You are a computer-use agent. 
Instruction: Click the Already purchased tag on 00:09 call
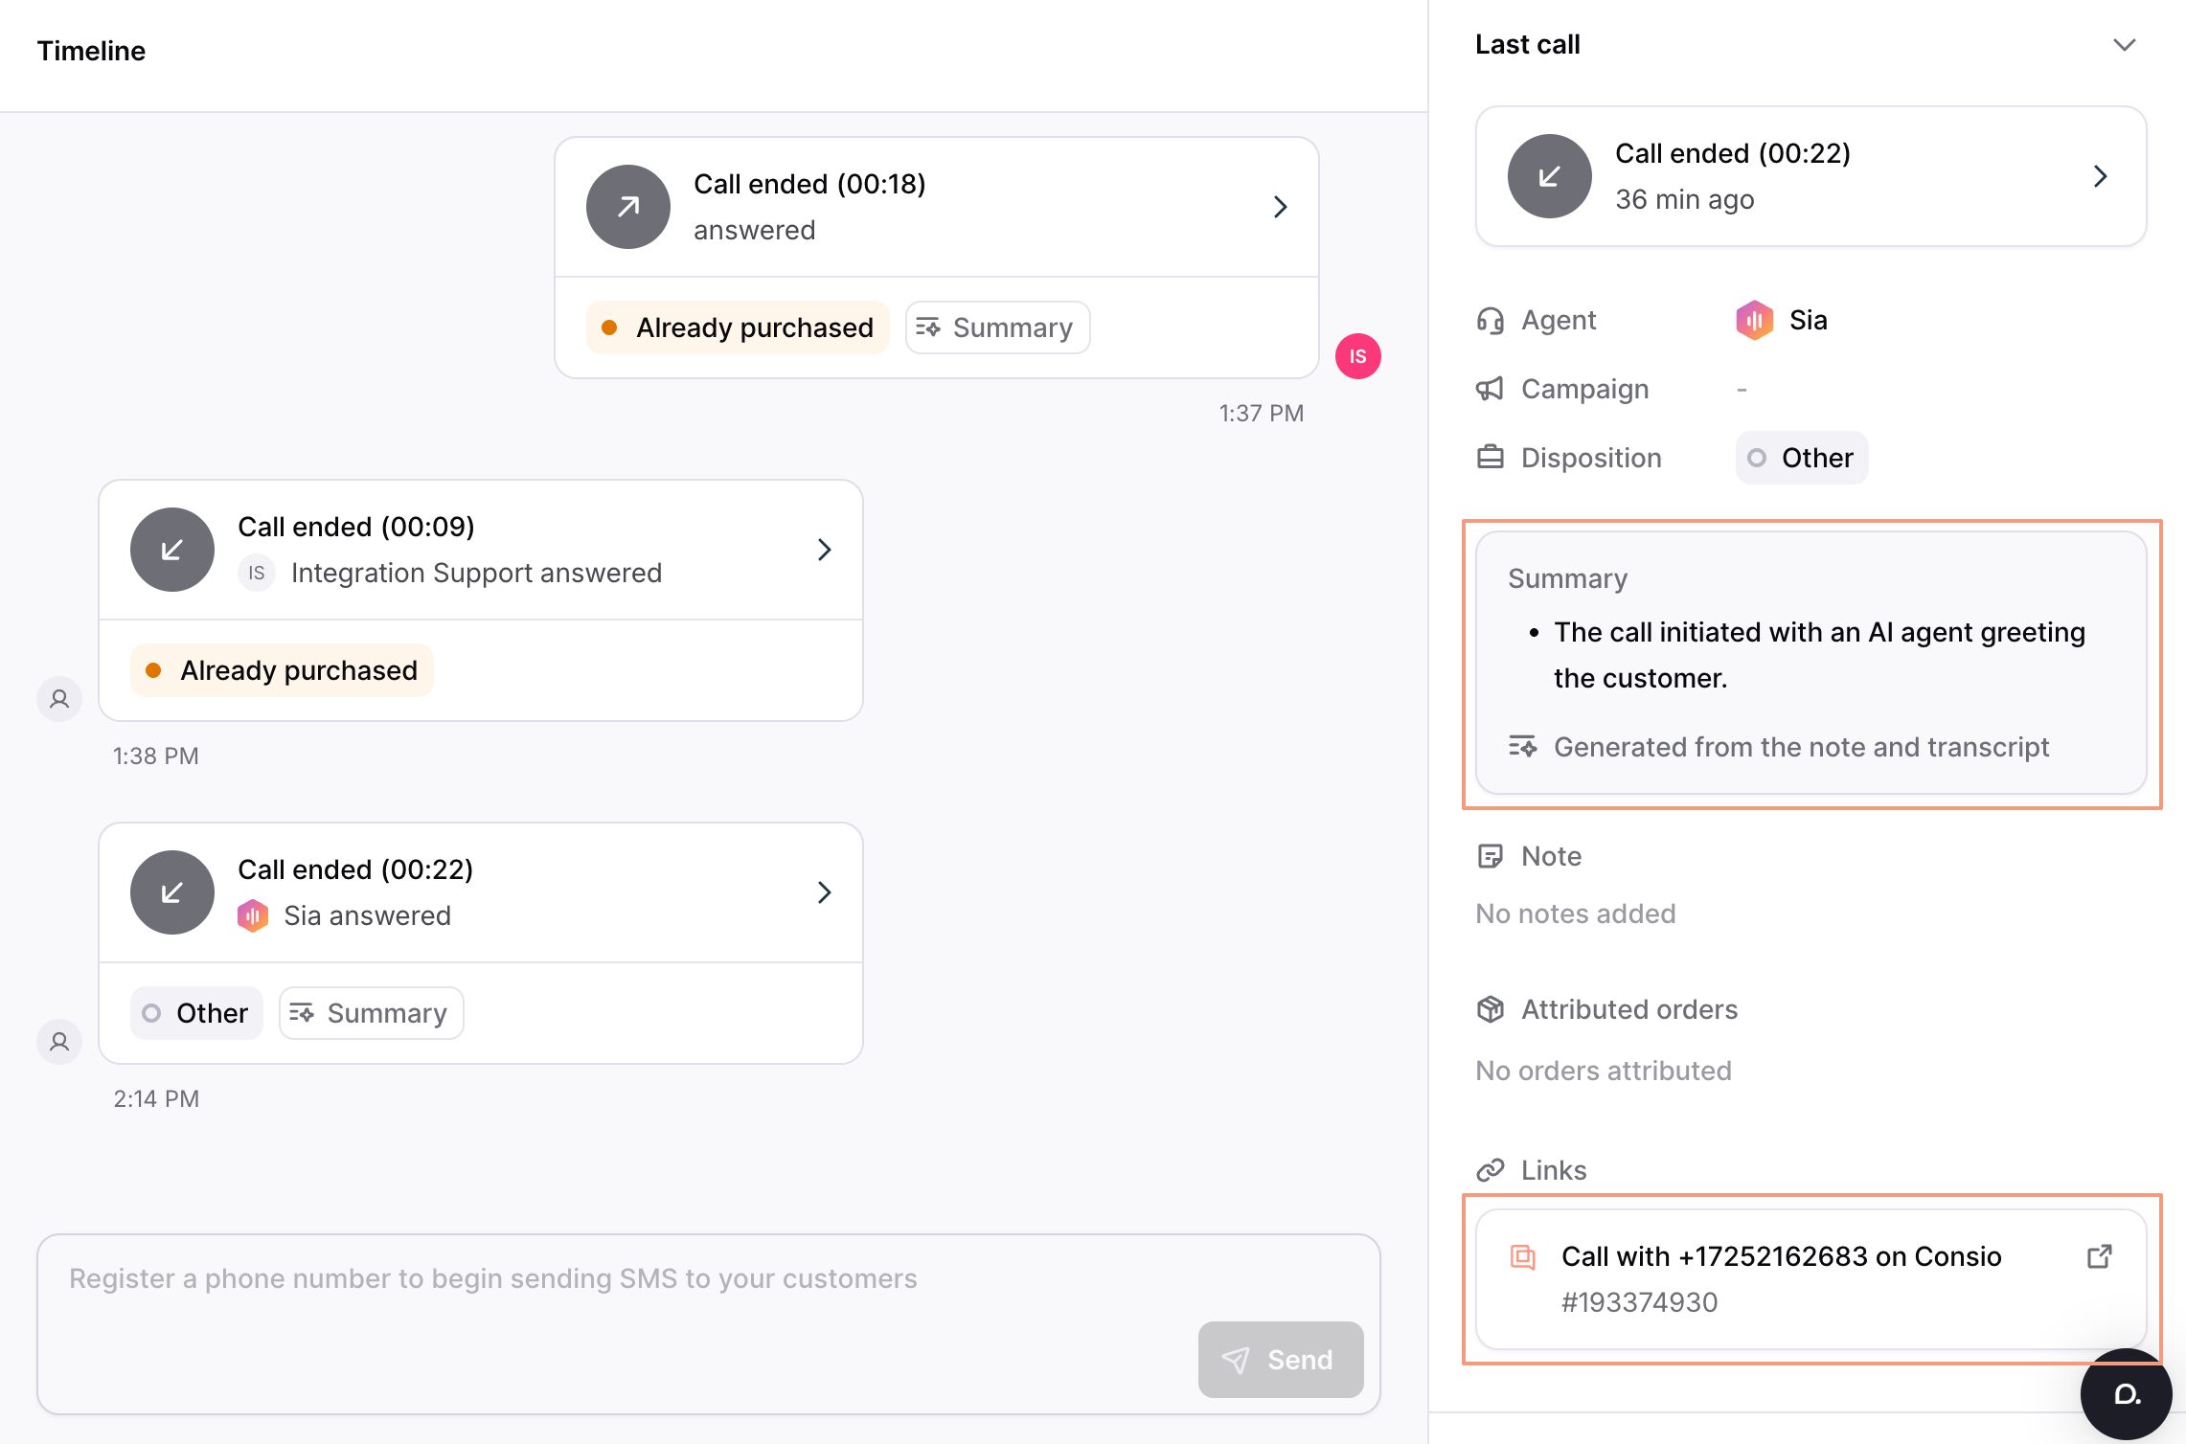282,670
